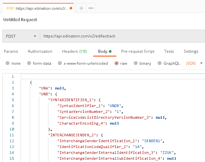The width and height of the screenshot is (205, 162).
Task: Open the HTTP method POST dropdown
Action: 21,36
